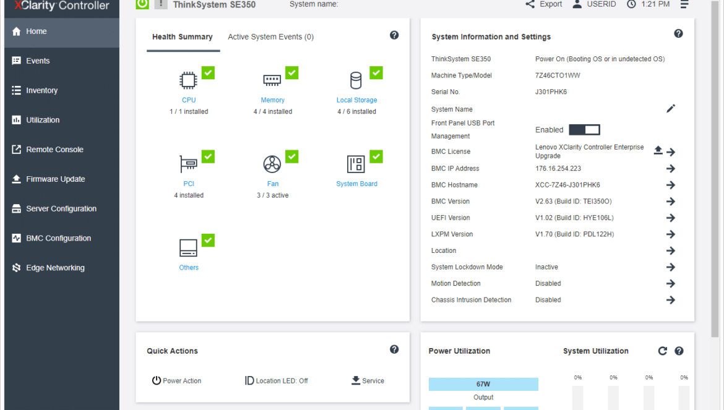Screen dimensions: 724x410
Task: Click the serial number J301PHK6
Action: pyautogui.click(x=551, y=92)
